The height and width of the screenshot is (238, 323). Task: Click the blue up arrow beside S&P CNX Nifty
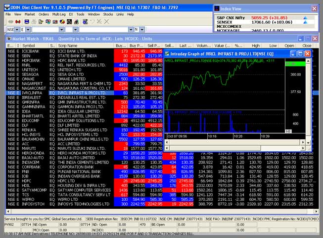(x=305, y=18)
